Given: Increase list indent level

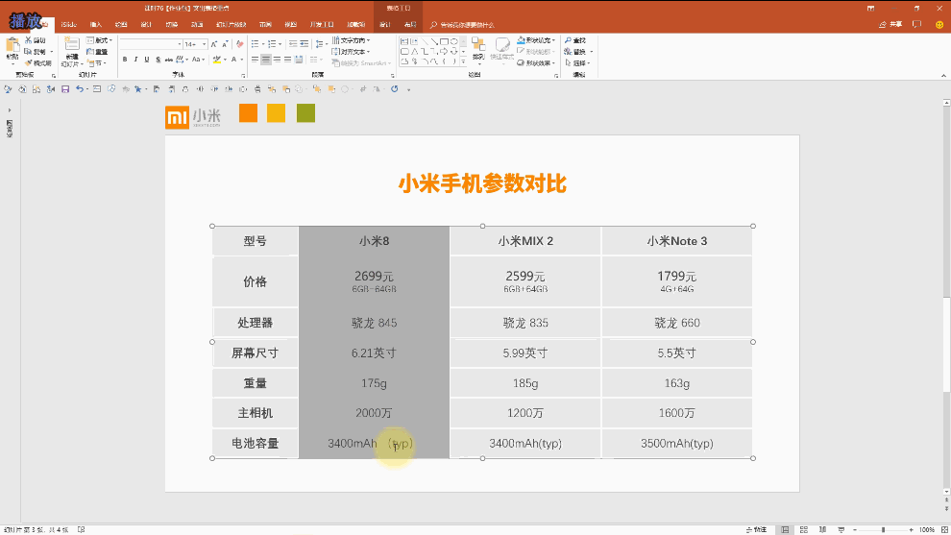Looking at the screenshot, I should 305,44.
